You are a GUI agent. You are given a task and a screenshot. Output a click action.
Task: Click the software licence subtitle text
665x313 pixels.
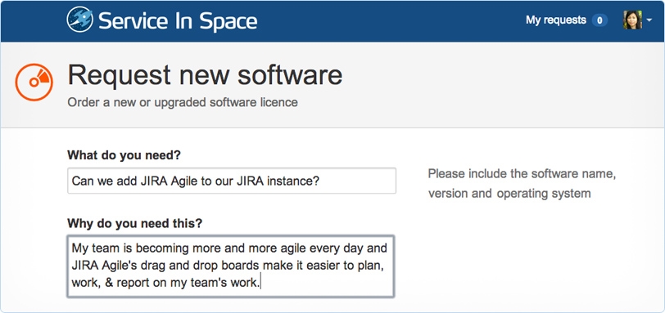[183, 102]
